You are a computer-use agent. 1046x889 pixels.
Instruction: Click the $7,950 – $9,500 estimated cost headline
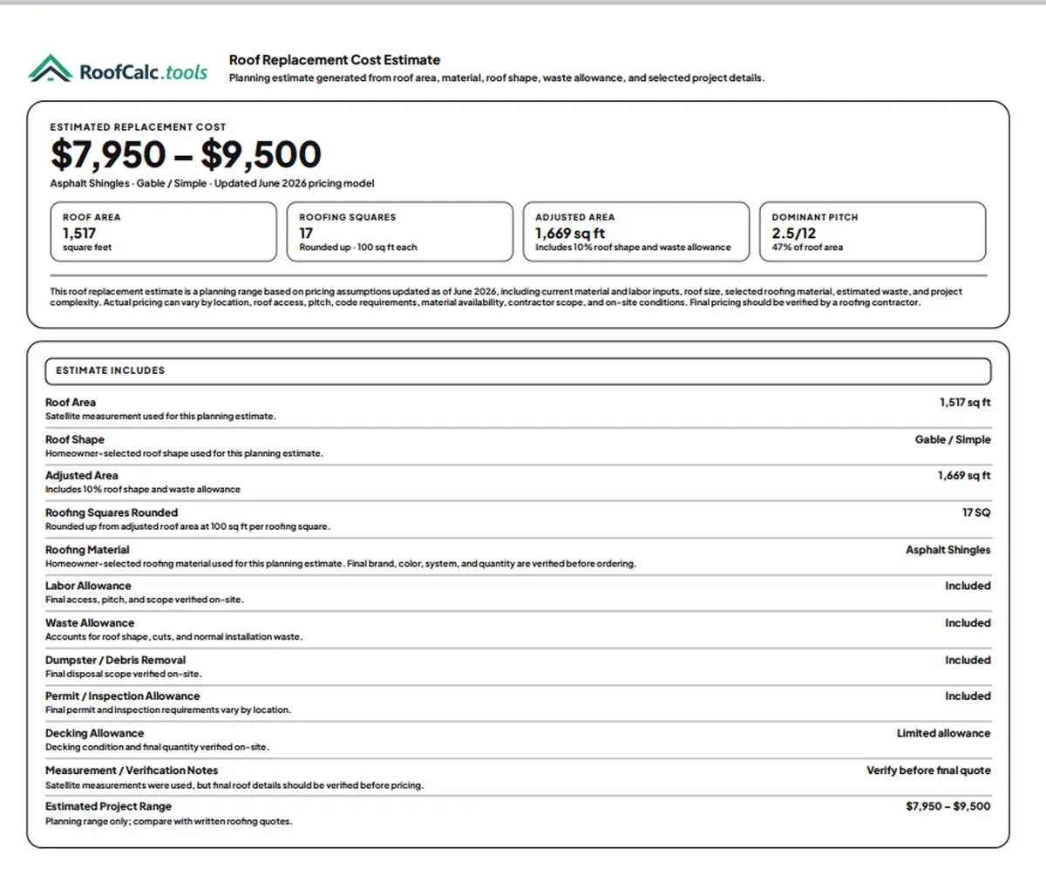click(x=186, y=154)
